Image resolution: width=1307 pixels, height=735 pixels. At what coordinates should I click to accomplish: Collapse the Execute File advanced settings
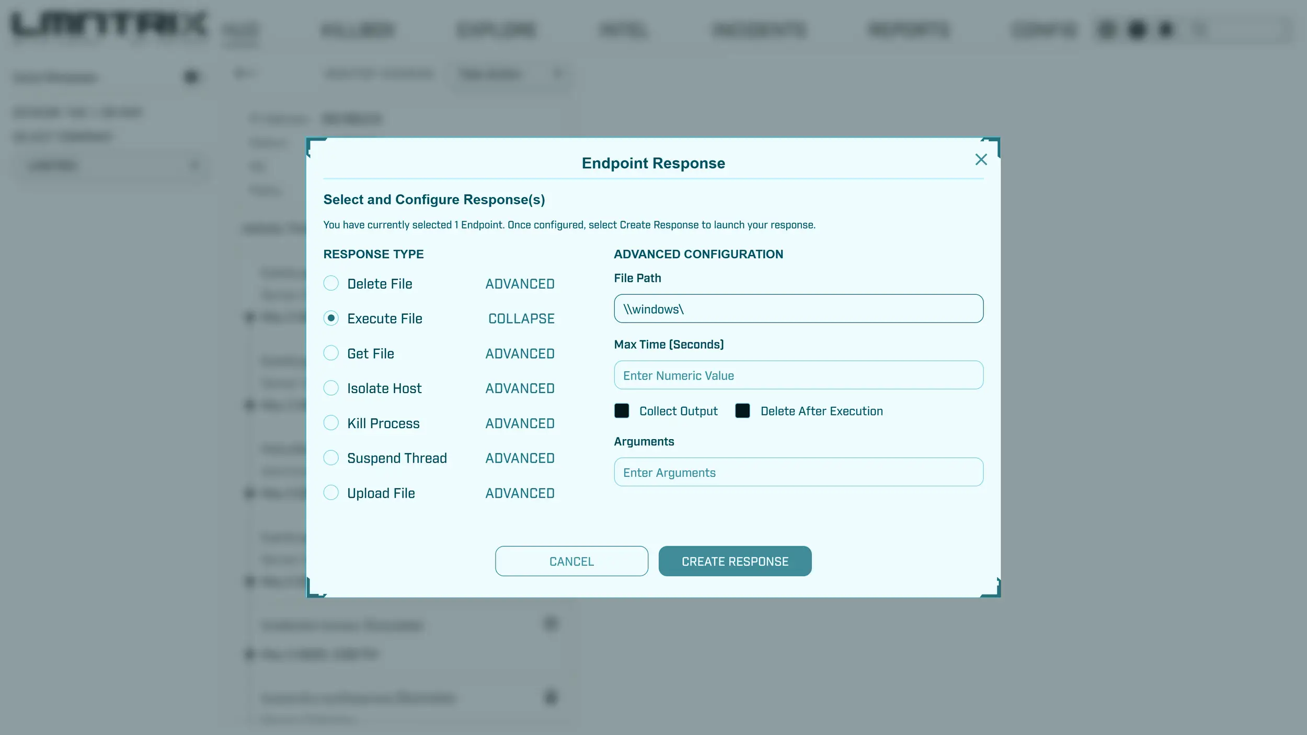(x=521, y=318)
